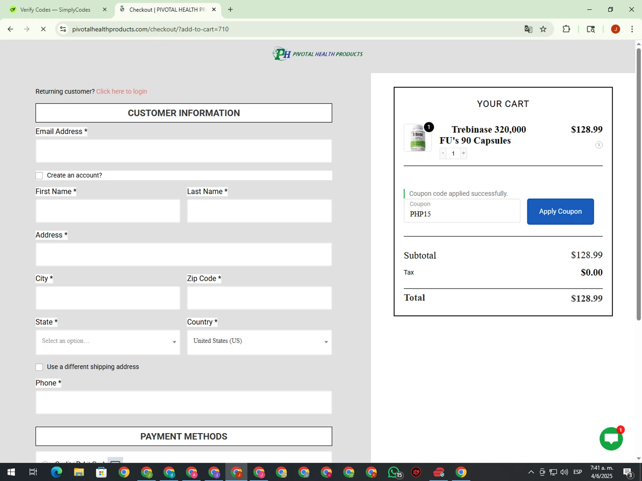
Task: Increase the Trebinase quantity with plus
Action: [x=464, y=153]
